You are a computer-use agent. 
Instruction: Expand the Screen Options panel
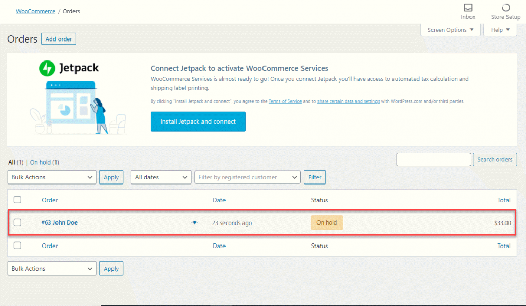tap(450, 30)
